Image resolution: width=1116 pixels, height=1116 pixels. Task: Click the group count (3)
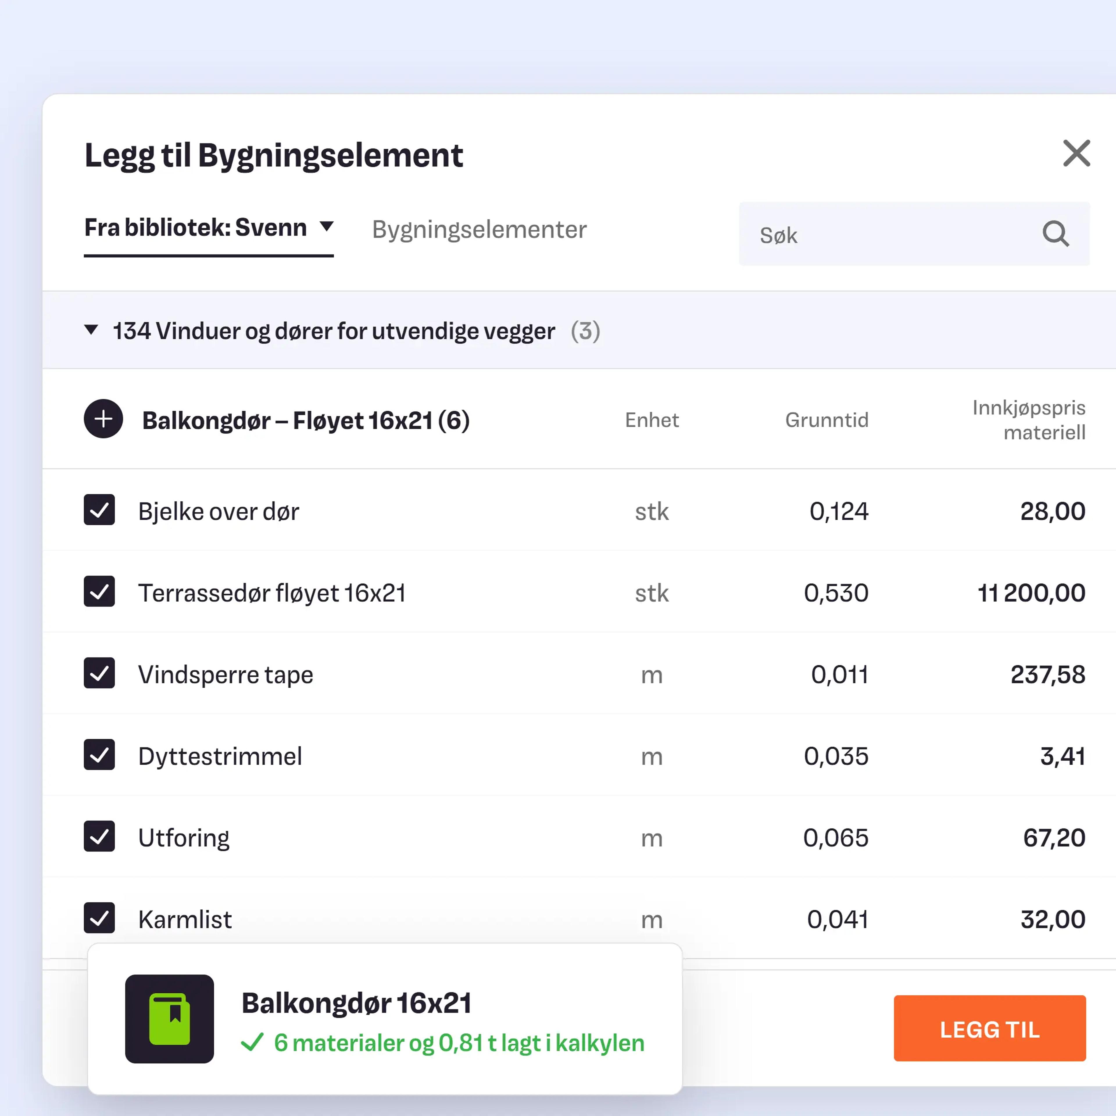tap(586, 331)
